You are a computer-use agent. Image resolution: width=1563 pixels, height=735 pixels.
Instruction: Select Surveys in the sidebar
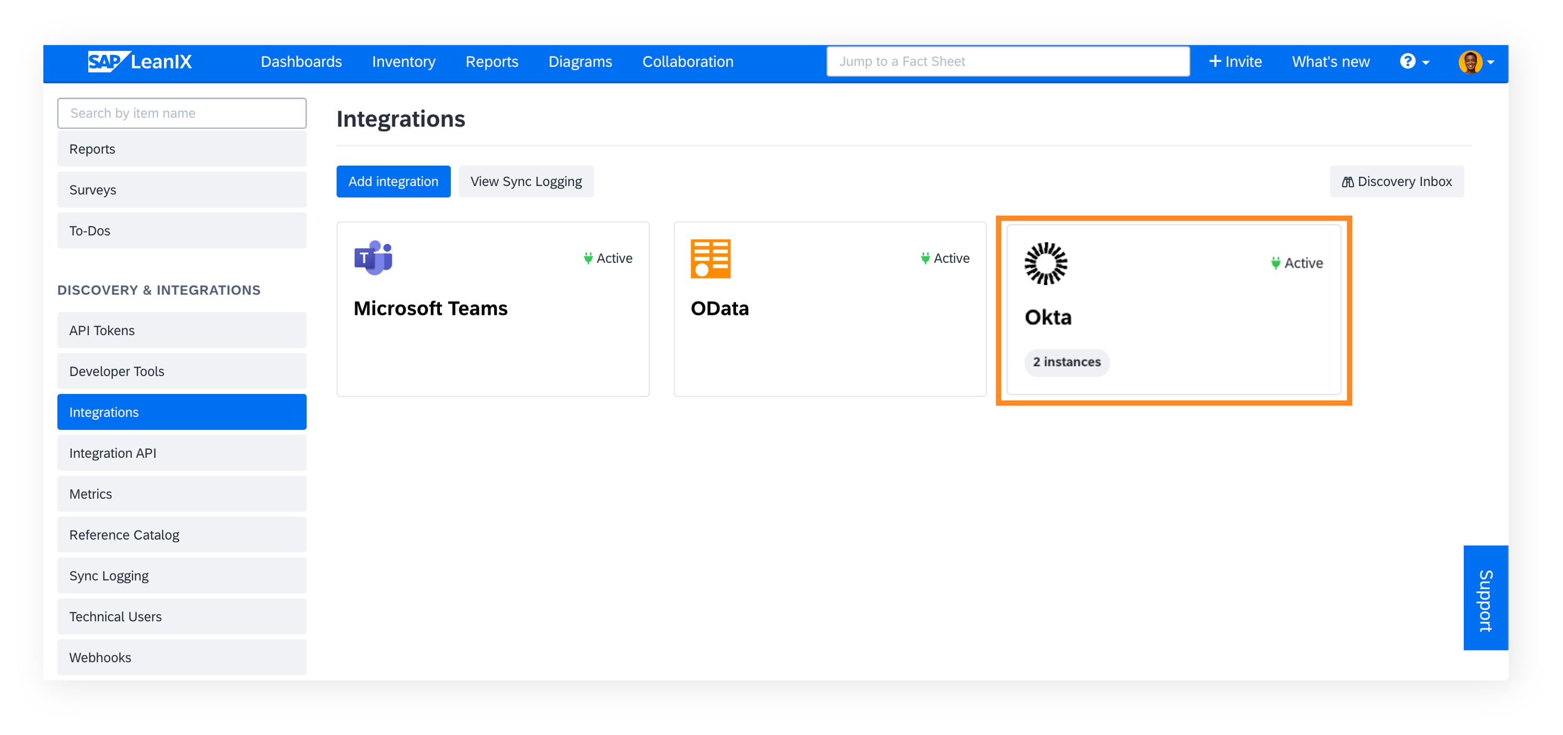(181, 189)
